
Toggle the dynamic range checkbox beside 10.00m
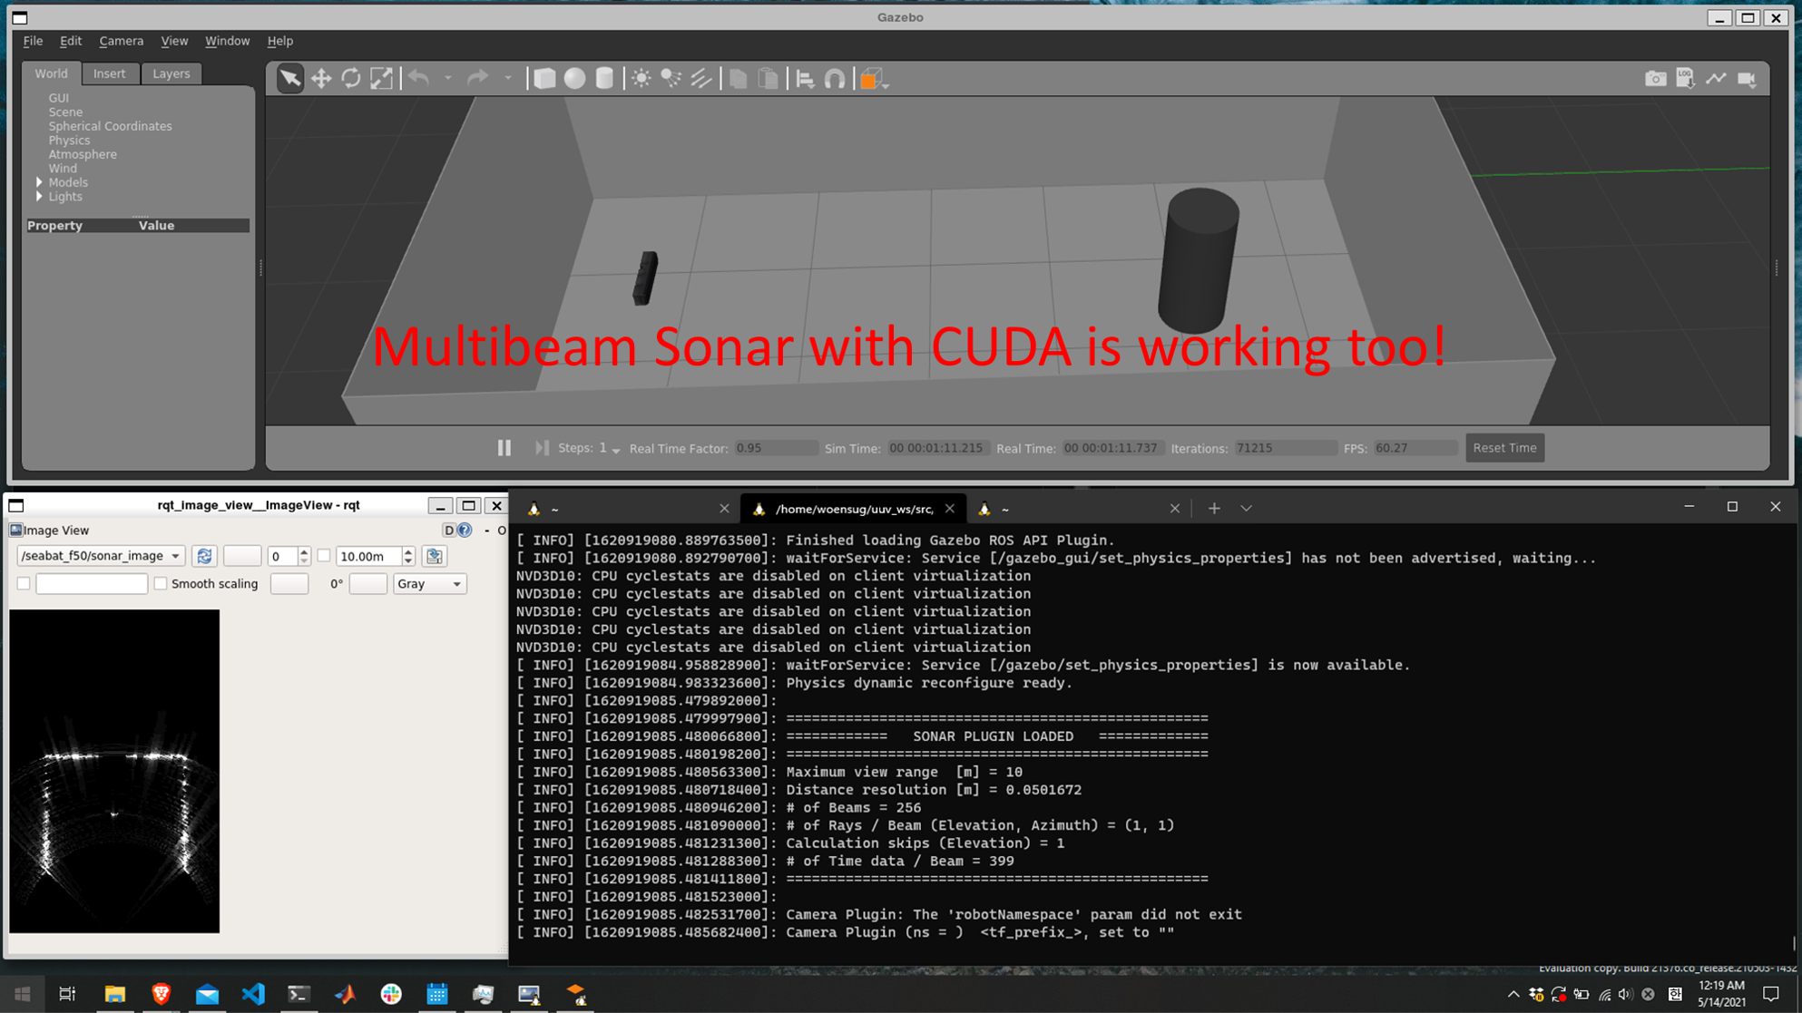click(323, 556)
